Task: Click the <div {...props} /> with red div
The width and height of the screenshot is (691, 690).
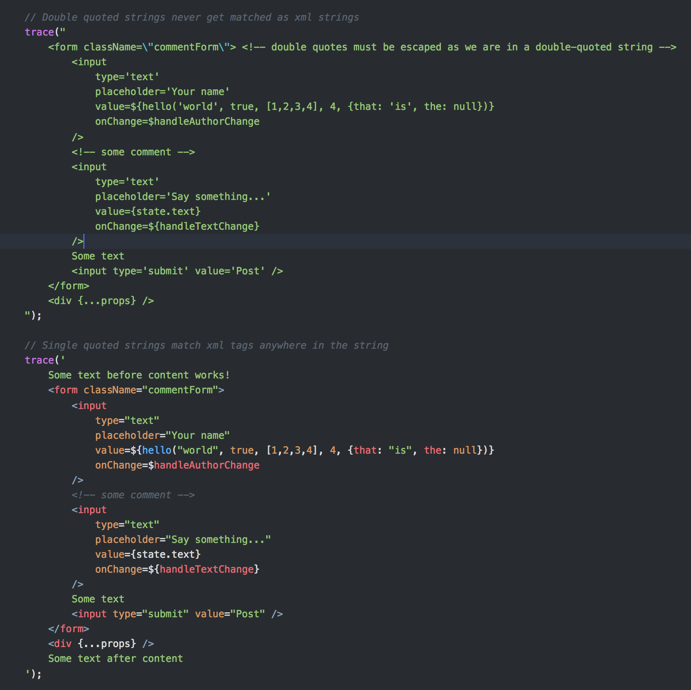Action: [x=101, y=644]
